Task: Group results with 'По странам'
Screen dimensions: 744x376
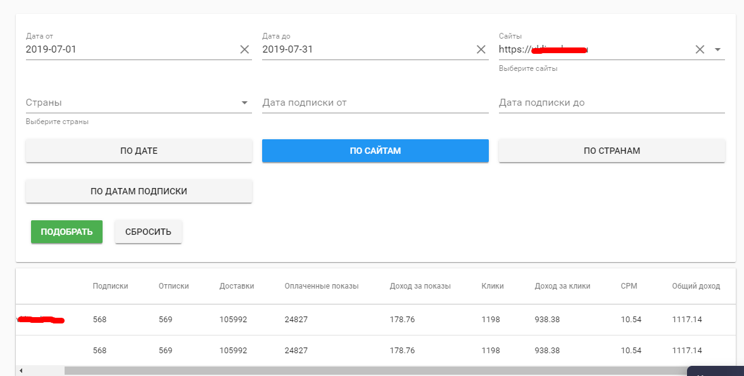Action: 612,151
